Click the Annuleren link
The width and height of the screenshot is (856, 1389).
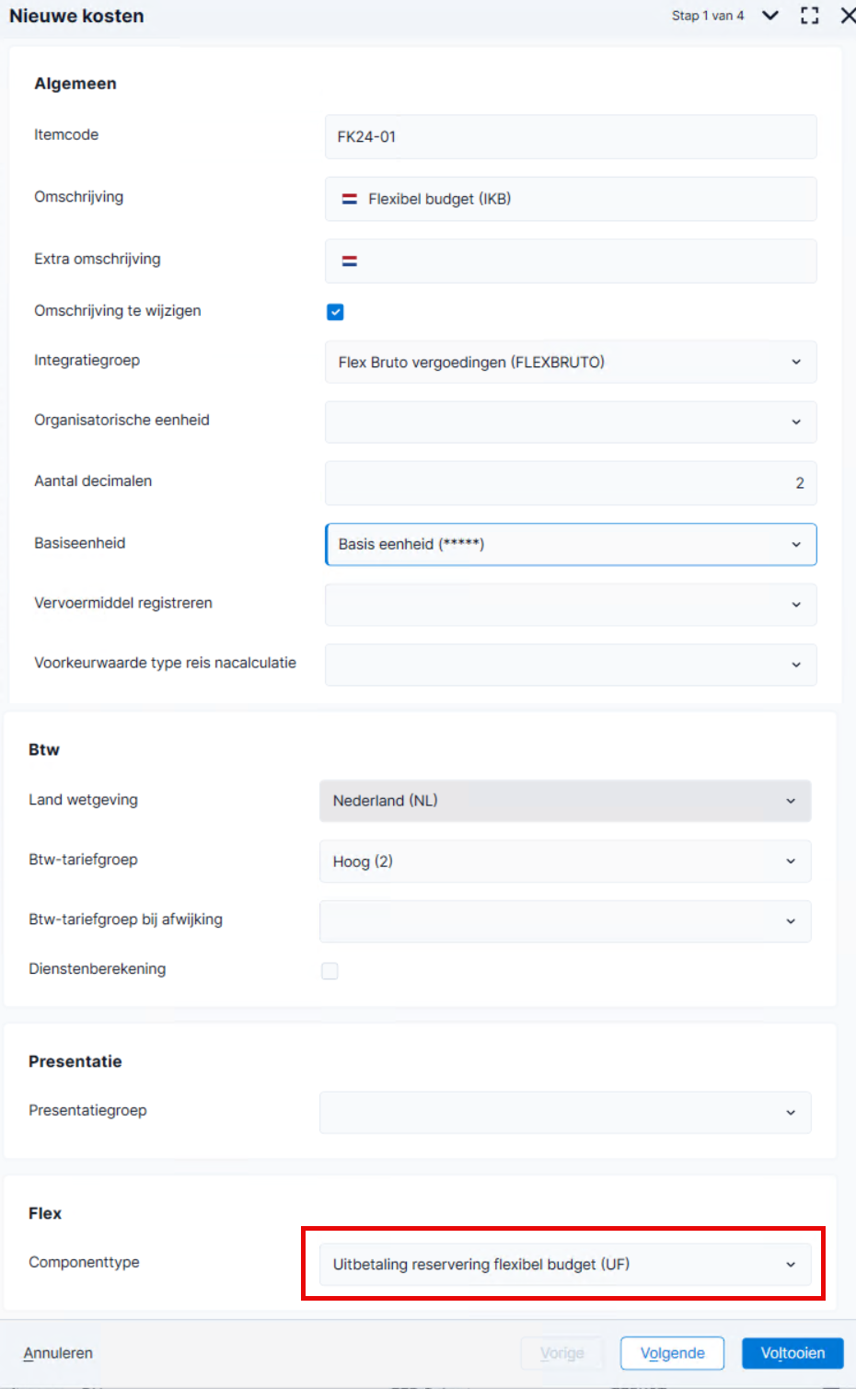click(x=58, y=1353)
